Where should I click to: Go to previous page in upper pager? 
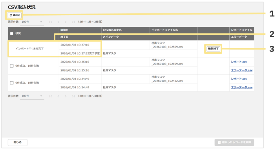(x=58, y=22)
